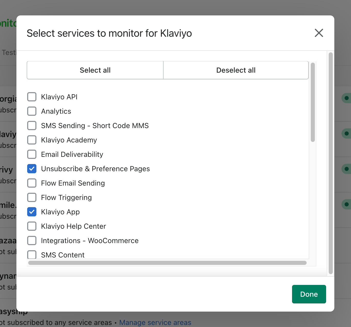Screen dimensions: 351x327
Task: Enable Integrations - WooCommerce checkbox
Action: click(32, 241)
